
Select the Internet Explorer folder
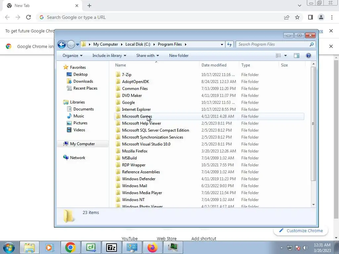click(136, 109)
